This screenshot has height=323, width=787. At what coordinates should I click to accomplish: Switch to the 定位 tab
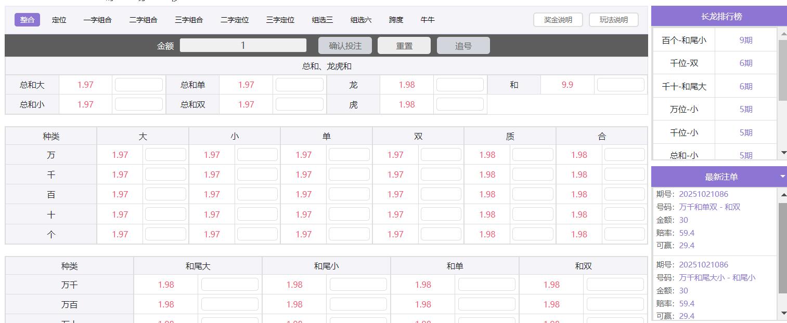[x=59, y=19]
